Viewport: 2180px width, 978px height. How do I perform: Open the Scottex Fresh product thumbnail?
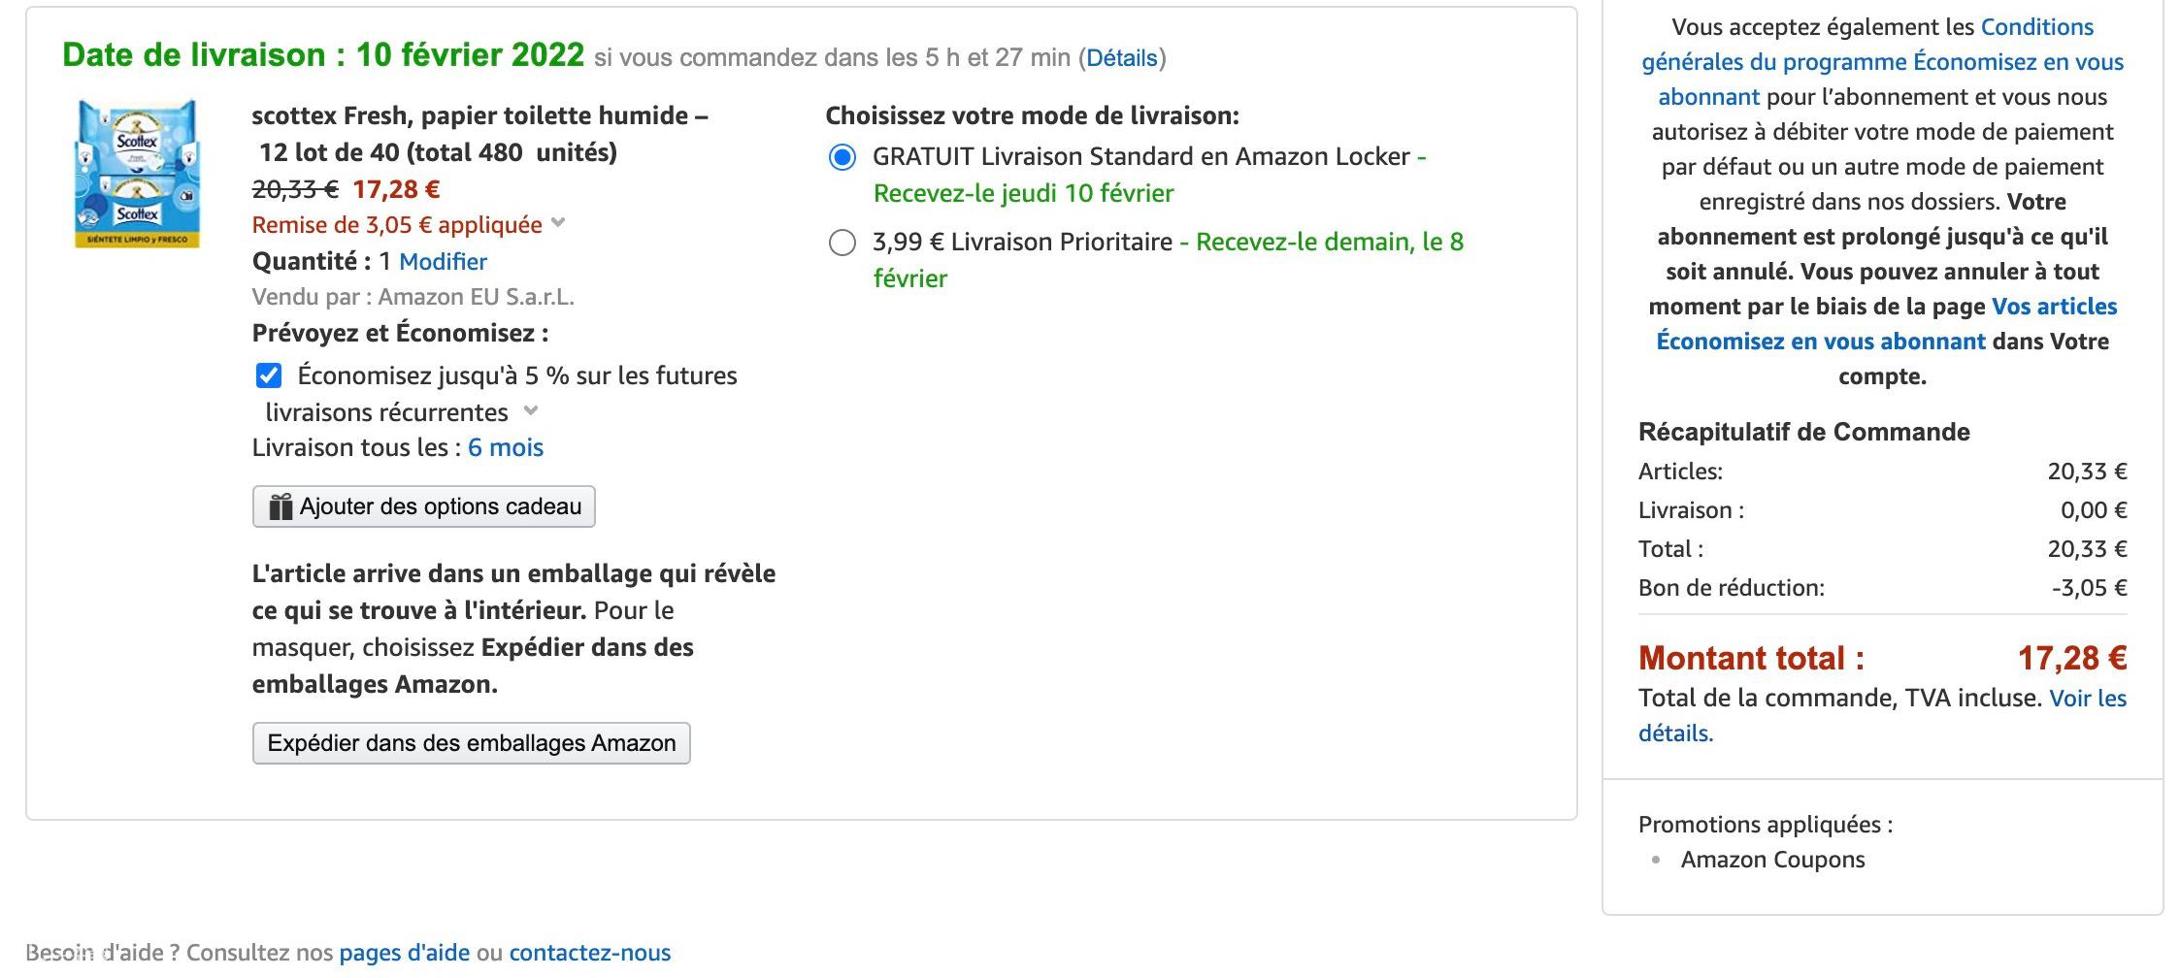pyautogui.click(x=137, y=173)
